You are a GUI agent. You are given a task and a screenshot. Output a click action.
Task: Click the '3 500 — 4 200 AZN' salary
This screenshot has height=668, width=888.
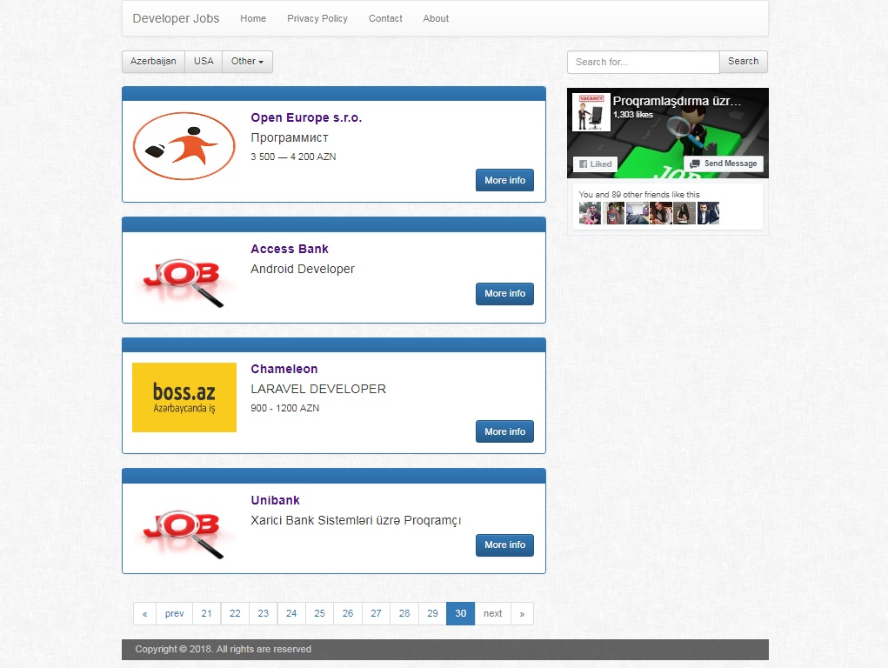pos(293,157)
